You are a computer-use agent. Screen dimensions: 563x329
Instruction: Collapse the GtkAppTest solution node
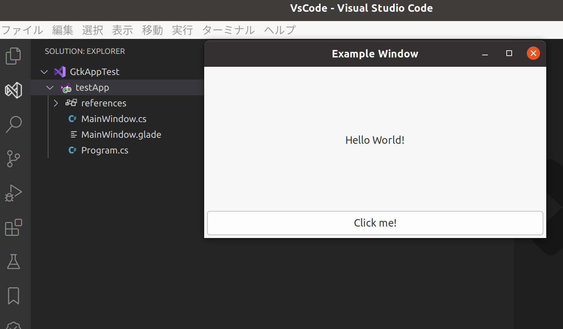44,72
